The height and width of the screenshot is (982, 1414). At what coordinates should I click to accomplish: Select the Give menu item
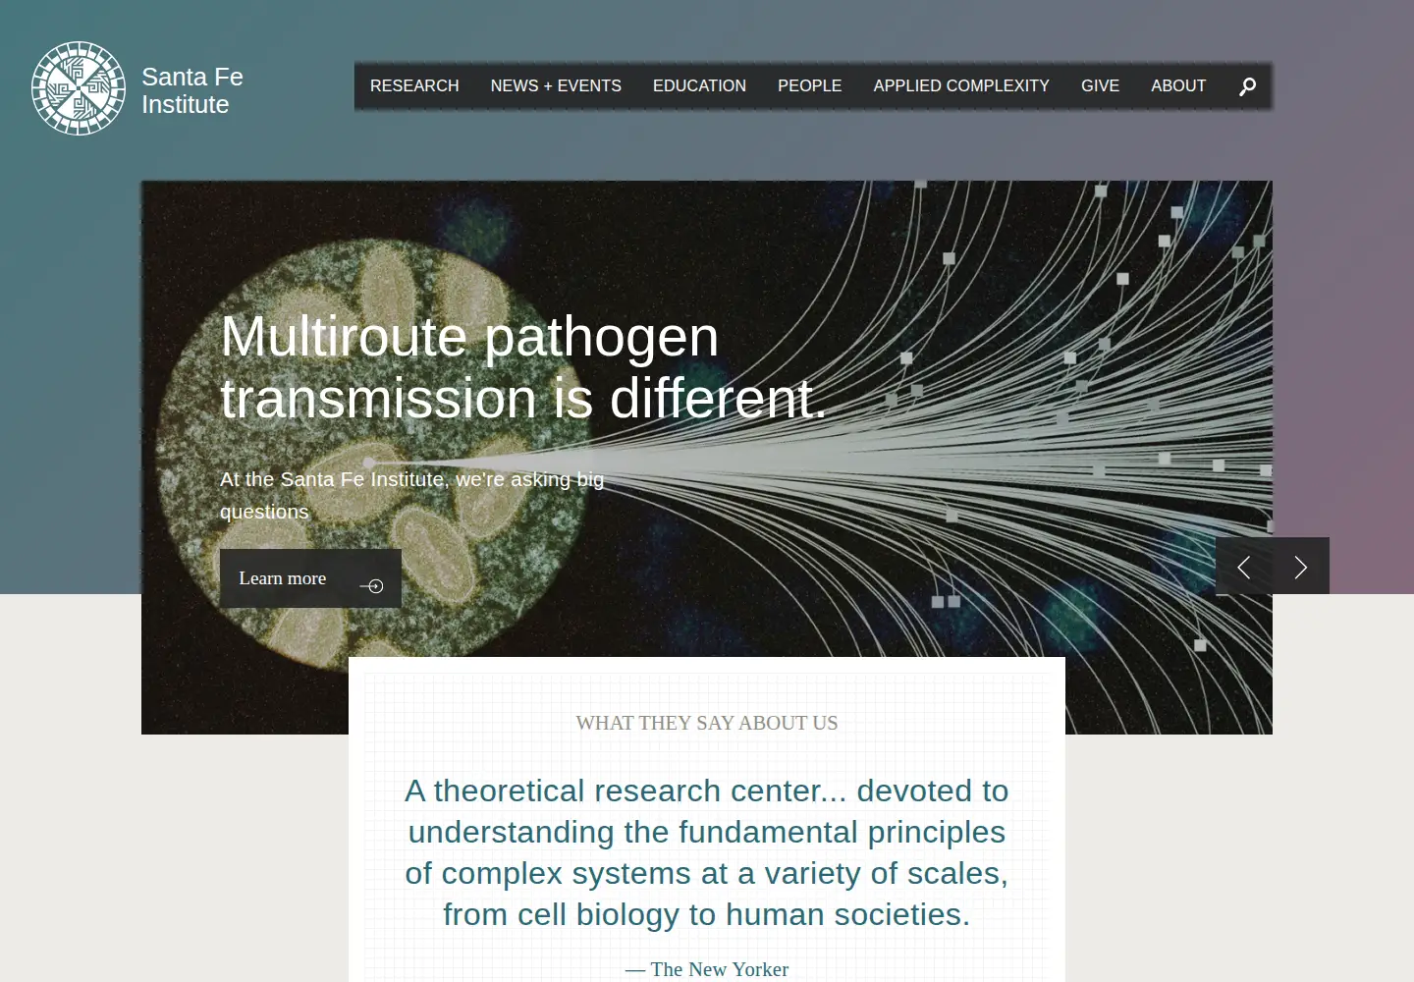[1100, 86]
